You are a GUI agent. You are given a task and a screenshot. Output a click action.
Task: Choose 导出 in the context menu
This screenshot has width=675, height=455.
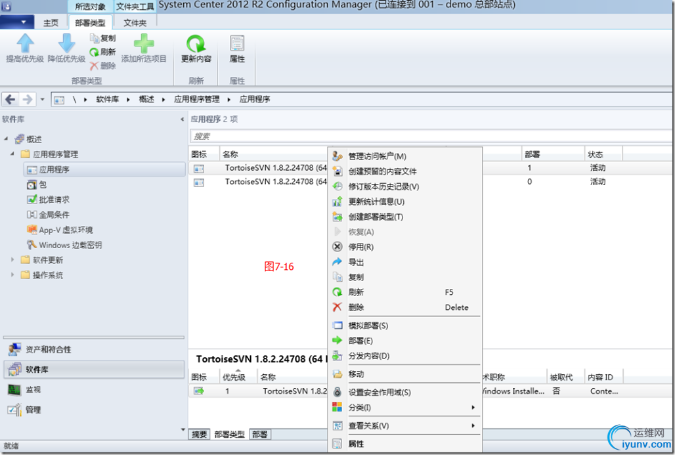tap(404, 262)
